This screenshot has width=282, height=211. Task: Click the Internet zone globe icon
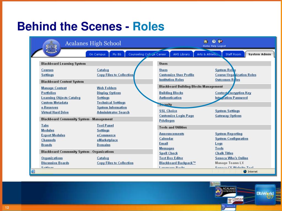pyautogui.click(x=245, y=171)
